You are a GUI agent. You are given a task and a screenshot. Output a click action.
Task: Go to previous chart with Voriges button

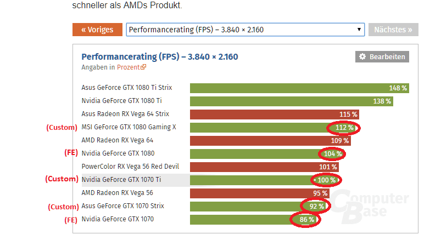click(x=97, y=30)
